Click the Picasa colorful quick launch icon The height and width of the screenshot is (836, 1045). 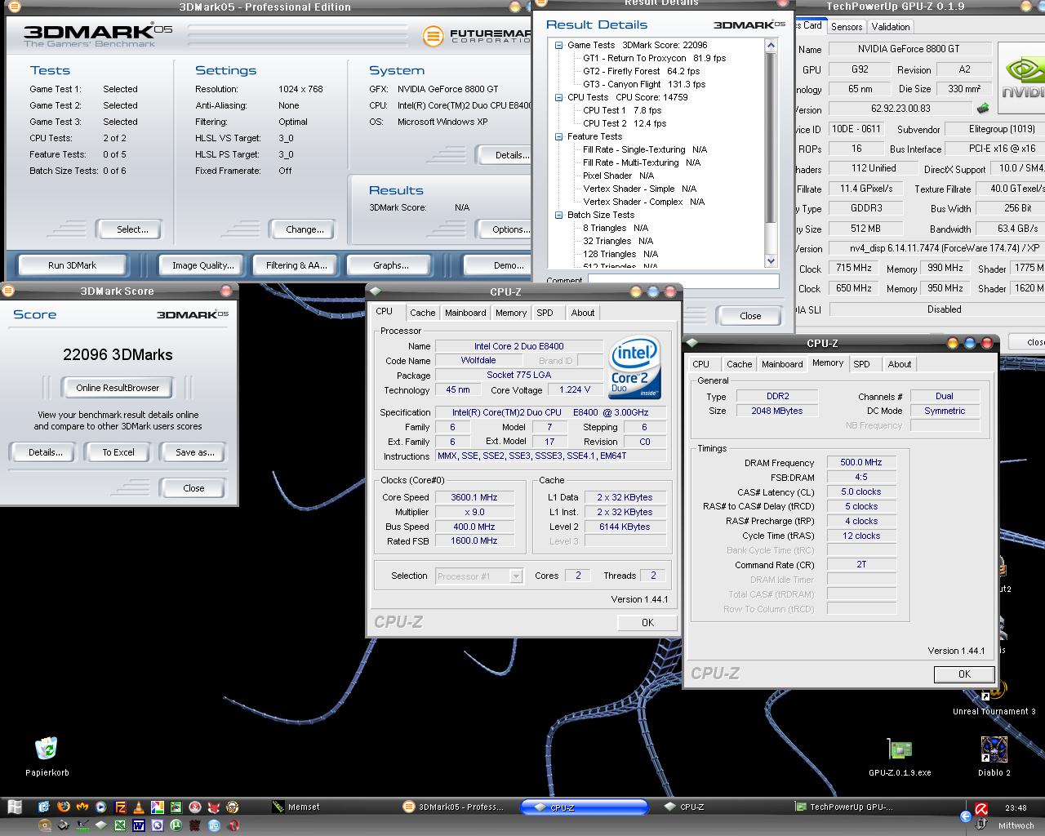(x=158, y=807)
